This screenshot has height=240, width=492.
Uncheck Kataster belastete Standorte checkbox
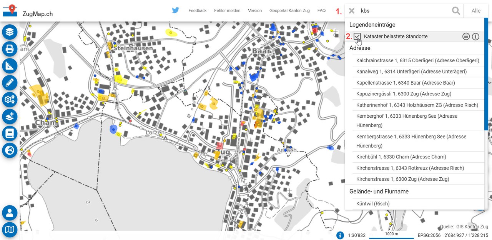tap(357, 37)
